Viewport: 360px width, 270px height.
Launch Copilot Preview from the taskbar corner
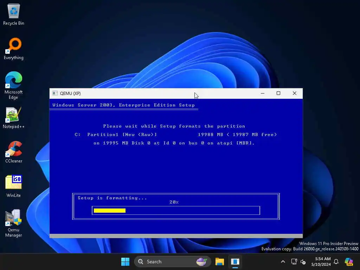[x=349, y=262]
